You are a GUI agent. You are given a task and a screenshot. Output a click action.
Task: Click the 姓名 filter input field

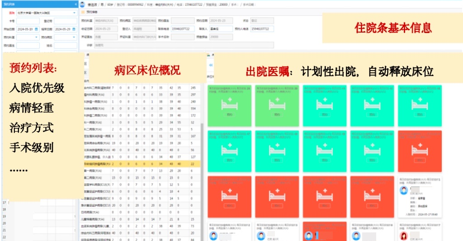click(66, 46)
